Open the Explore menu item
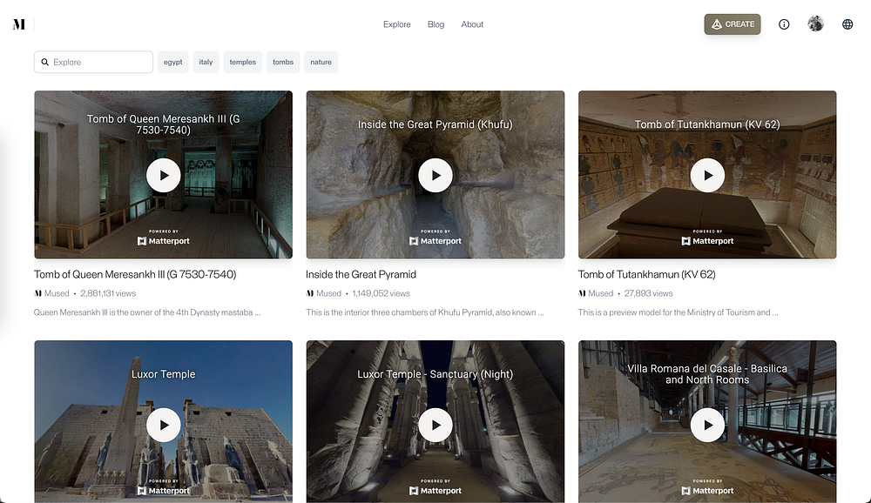This screenshot has height=503, width=871. pos(396,24)
